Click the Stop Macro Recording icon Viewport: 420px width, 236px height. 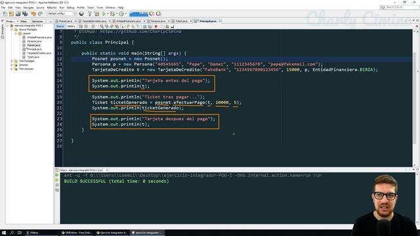[x=161, y=26]
